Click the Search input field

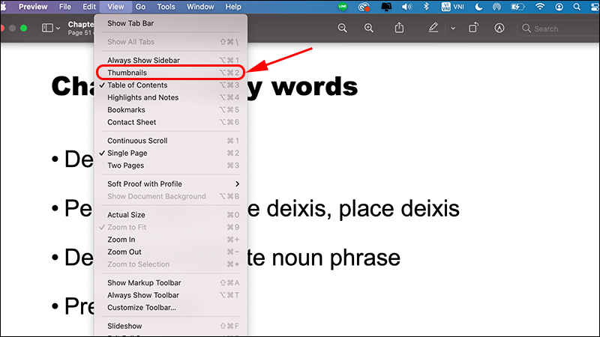[x=559, y=28]
